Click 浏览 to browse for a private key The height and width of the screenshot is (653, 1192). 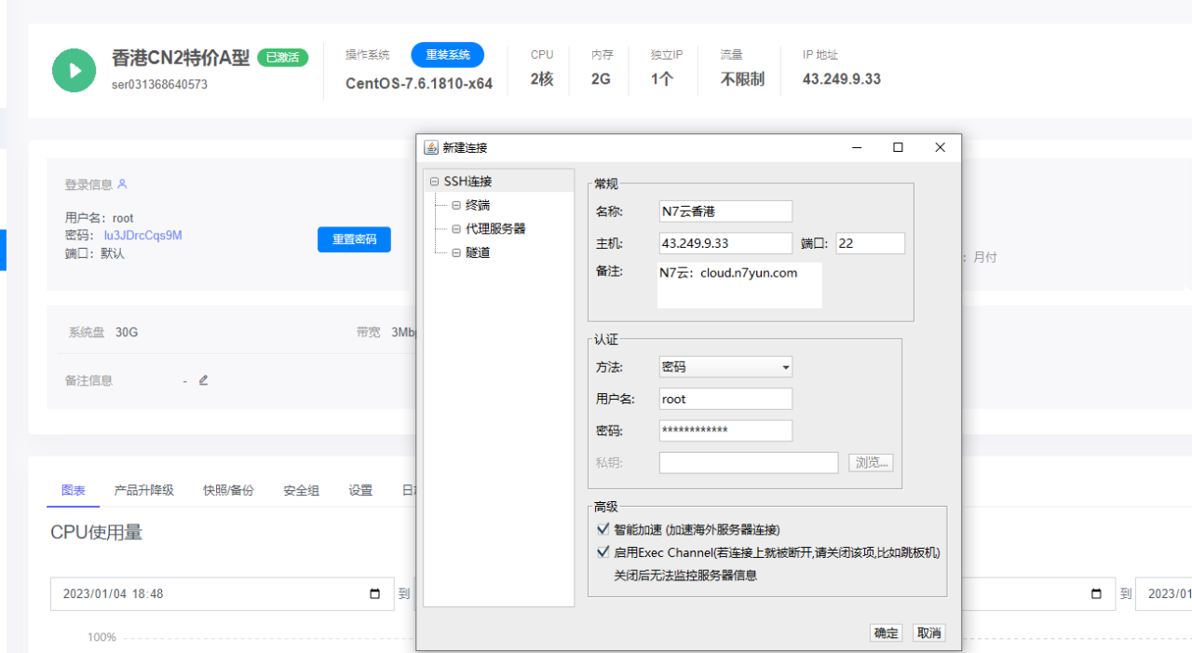tap(870, 462)
